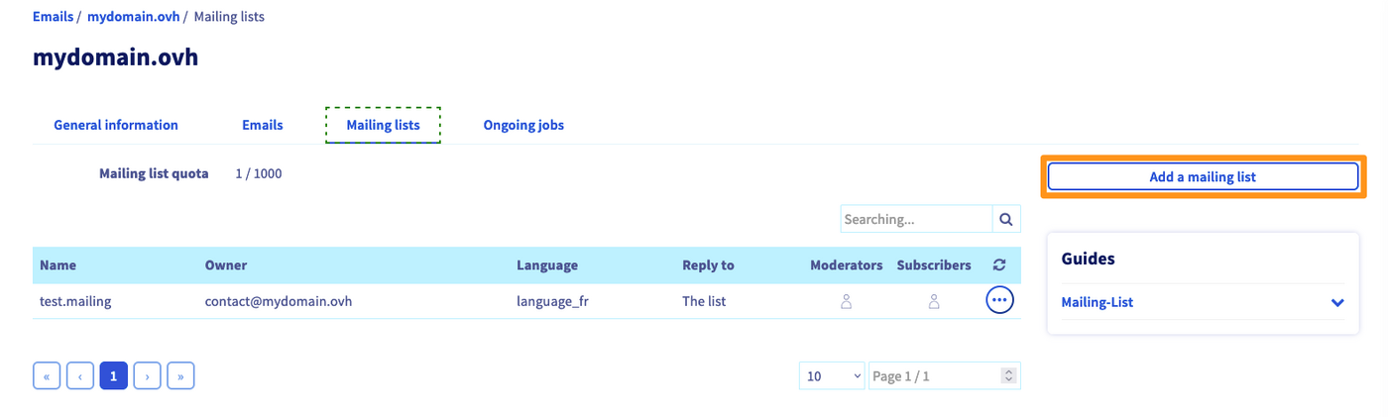This screenshot has height=417, width=1388.
Task: Open the mydomain.ovh breadcrumb link
Action: 133,17
